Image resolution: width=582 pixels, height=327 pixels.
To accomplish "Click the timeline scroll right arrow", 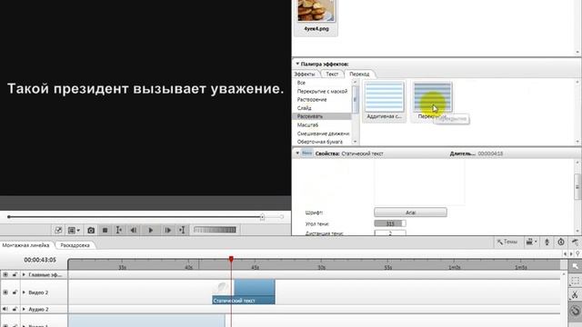I will click(x=571, y=253).
